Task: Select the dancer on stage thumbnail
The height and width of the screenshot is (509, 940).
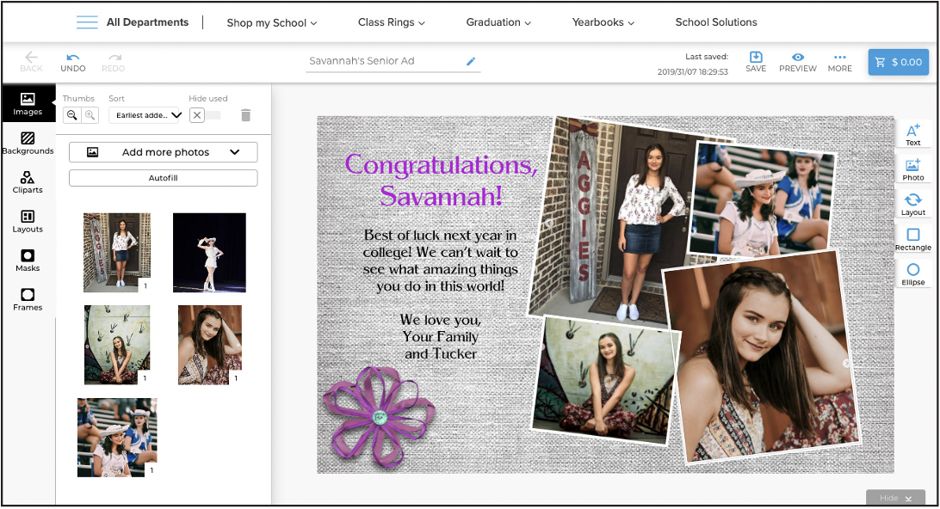Action: coord(209,252)
